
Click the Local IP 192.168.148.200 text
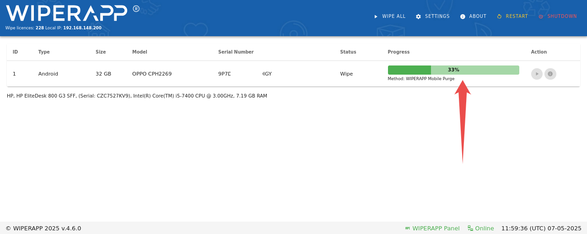click(74, 28)
